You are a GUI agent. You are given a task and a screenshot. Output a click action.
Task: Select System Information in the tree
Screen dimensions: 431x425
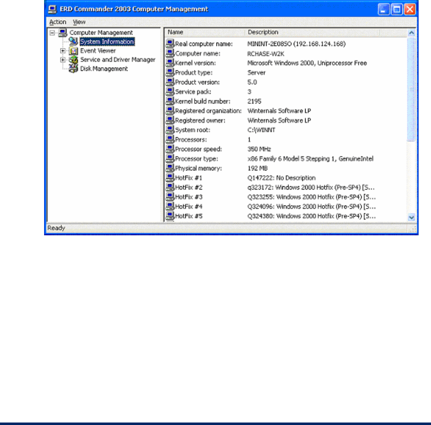(107, 42)
